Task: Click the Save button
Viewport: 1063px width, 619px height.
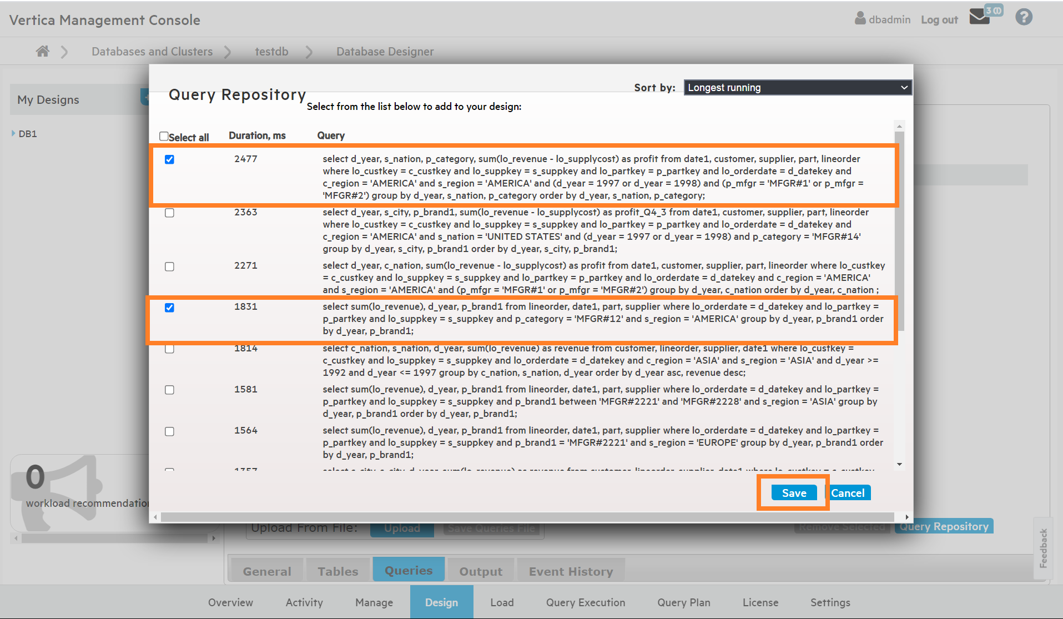Action: tap(794, 493)
